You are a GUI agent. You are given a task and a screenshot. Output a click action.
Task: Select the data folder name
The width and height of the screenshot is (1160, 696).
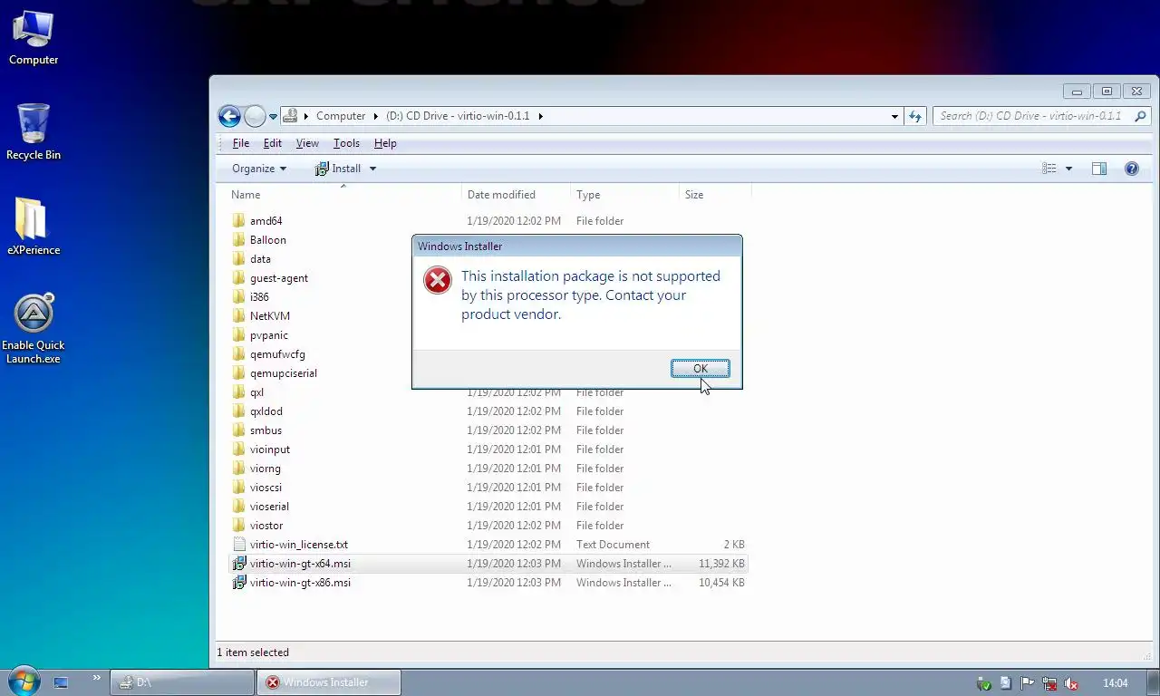260,259
